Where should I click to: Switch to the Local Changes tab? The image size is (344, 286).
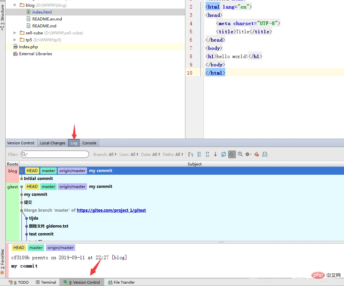(53, 143)
